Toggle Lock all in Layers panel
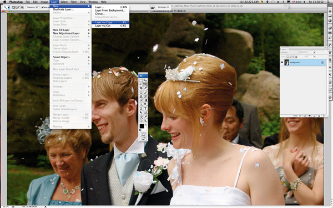The height and width of the screenshot is (208, 333). (x=296, y=57)
